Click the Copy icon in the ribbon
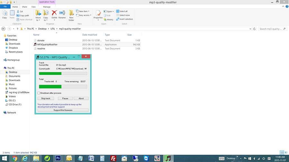 4,14
